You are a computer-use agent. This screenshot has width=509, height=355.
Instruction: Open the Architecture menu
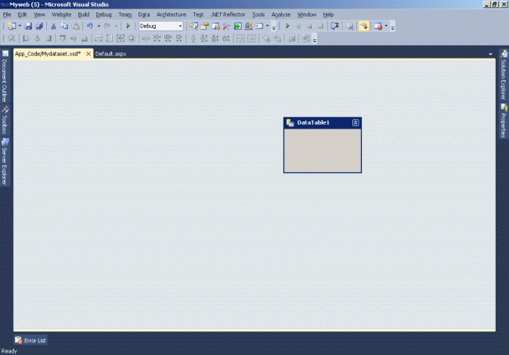click(x=171, y=15)
